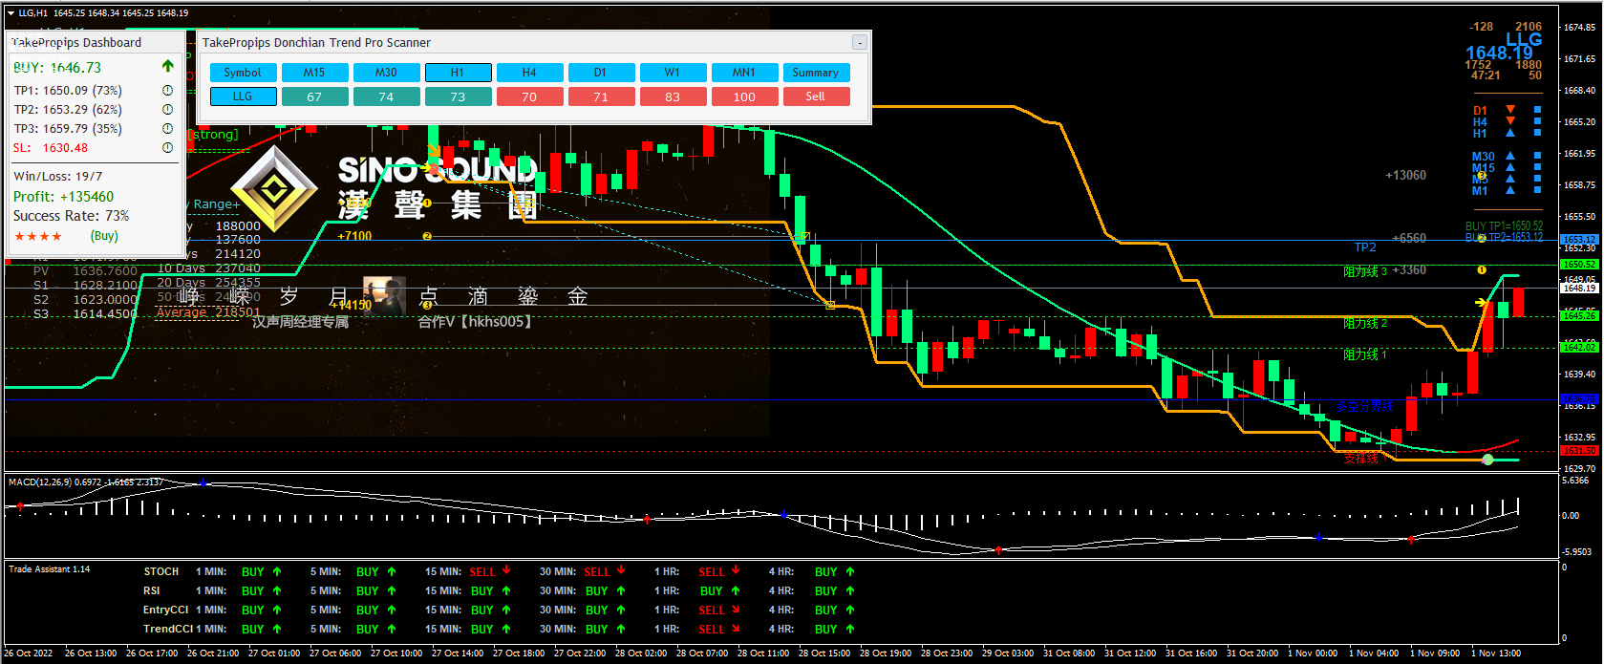Viewport: 1604px width, 664px height.
Task: Select the W1 timeframe button
Action: (x=673, y=73)
